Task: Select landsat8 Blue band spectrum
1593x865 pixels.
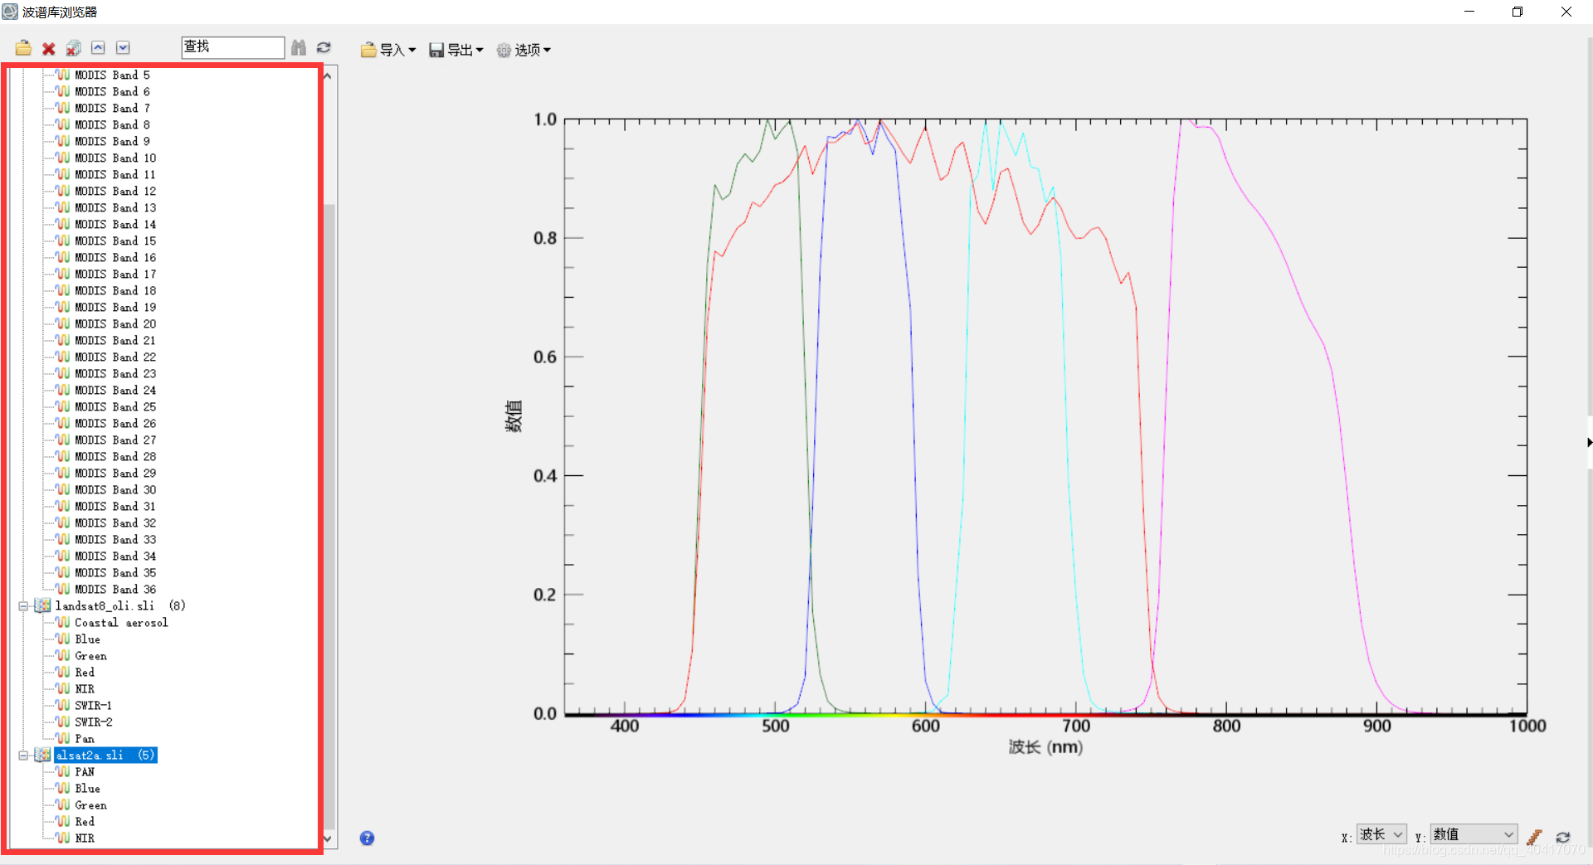Action: tap(88, 639)
